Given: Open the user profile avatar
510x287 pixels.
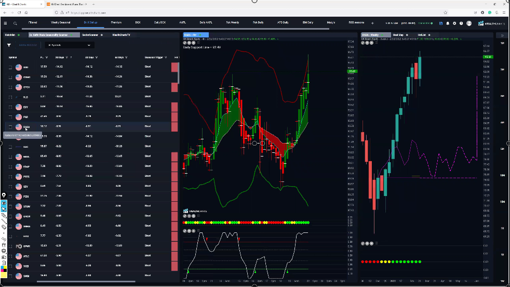Looking at the screenshot, I should click(x=469, y=23).
